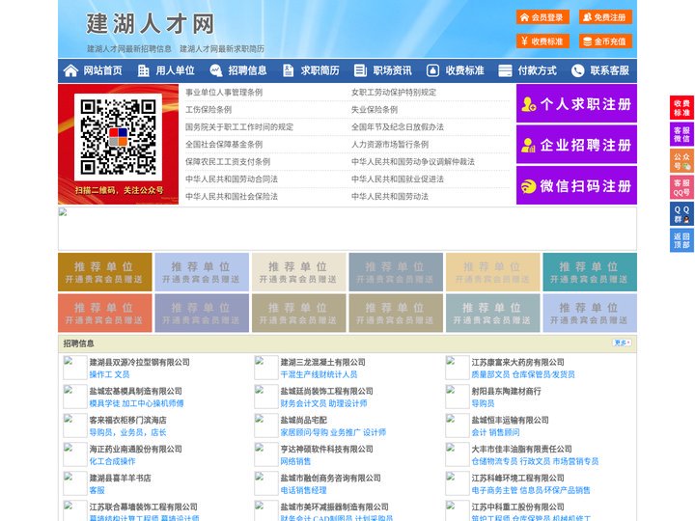Image resolution: width=695 pixels, height=521 pixels.
Task: Click the 企业招聘注册 purple button
Action: (x=576, y=145)
